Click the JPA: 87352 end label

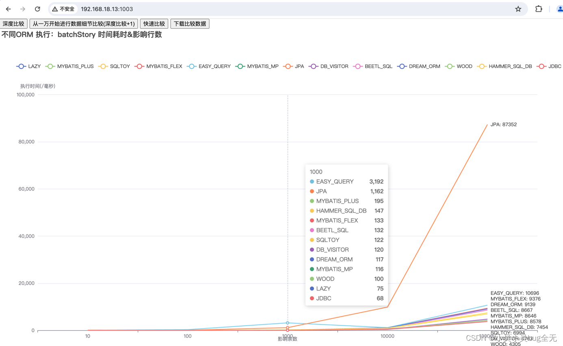click(504, 125)
